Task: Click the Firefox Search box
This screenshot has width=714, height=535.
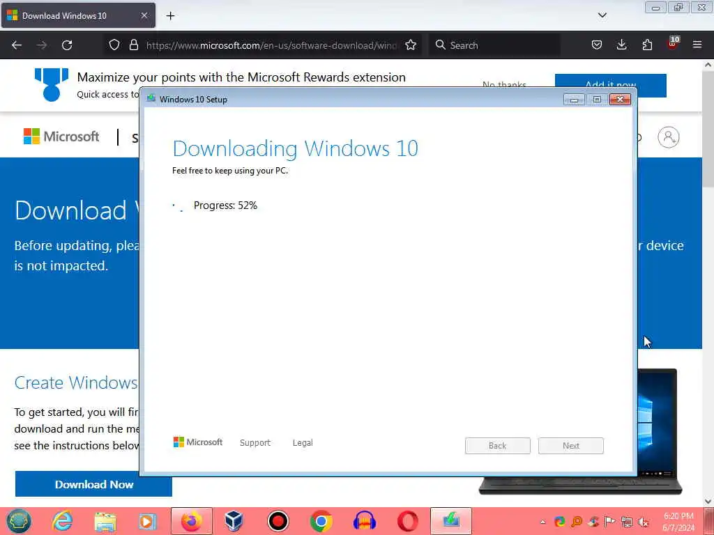Action: pos(494,45)
